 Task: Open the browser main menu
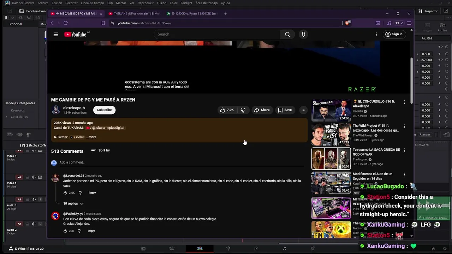pos(409,23)
